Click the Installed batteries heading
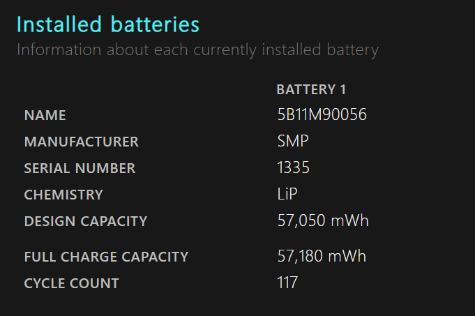 tap(108, 24)
